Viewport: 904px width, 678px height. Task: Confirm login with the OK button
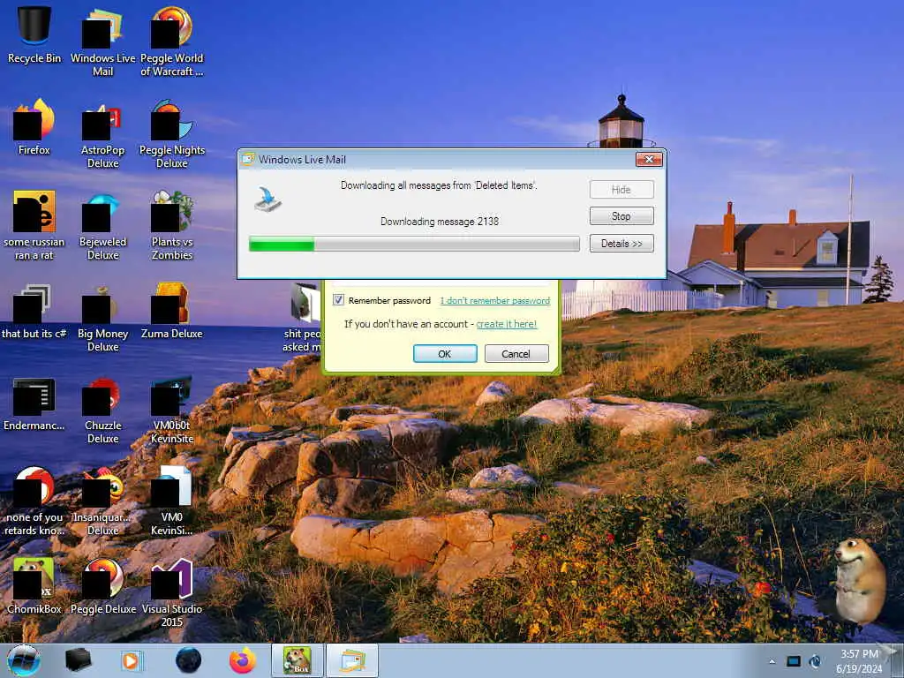445,353
